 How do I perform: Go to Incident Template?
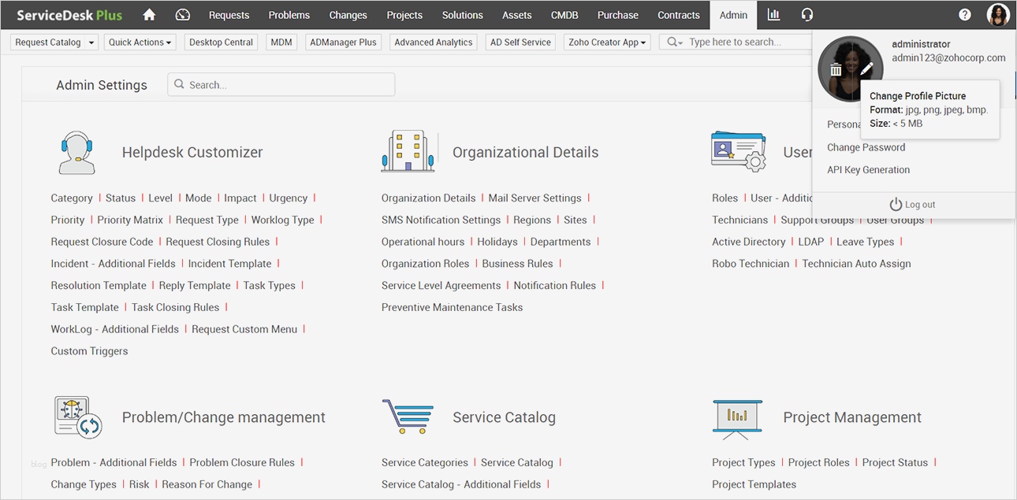[229, 264]
